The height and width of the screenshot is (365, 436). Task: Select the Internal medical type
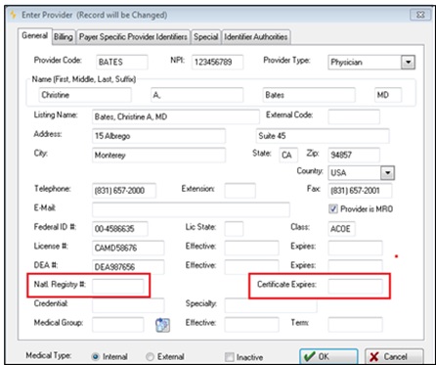(95, 357)
